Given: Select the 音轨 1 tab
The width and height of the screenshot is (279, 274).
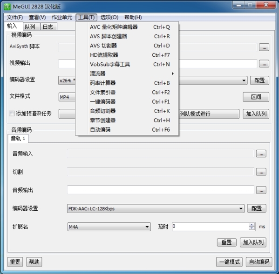Looking at the screenshot, I should tap(18, 139).
